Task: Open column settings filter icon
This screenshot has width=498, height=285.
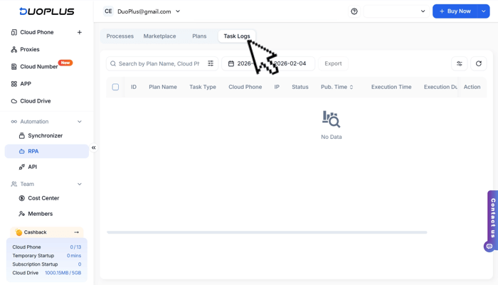Action: tap(460, 63)
